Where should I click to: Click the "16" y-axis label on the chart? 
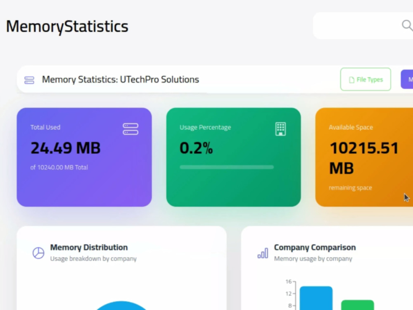coord(289,282)
